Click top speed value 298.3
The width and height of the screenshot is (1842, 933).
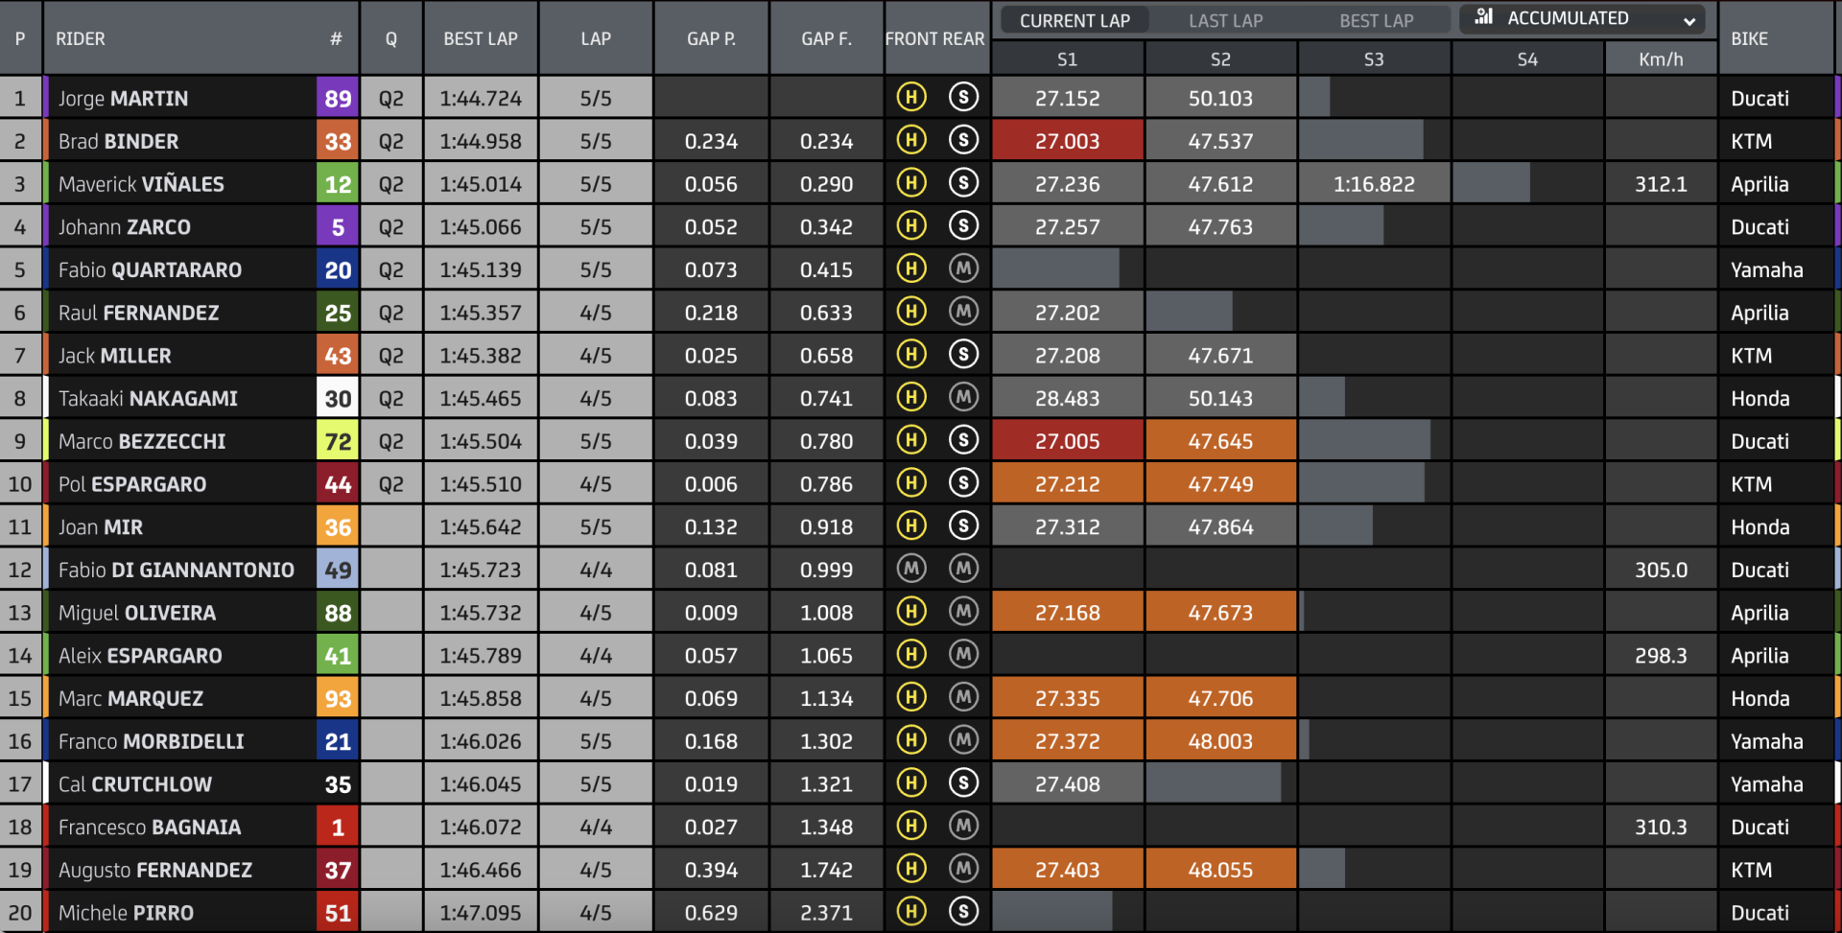coord(1661,655)
